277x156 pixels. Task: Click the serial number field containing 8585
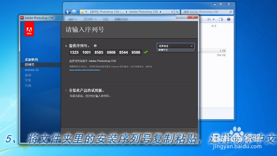tap(99, 52)
